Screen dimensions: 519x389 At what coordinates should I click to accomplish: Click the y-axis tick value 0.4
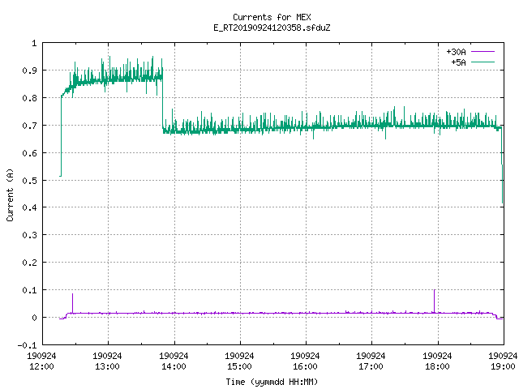[x=29, y=207]
